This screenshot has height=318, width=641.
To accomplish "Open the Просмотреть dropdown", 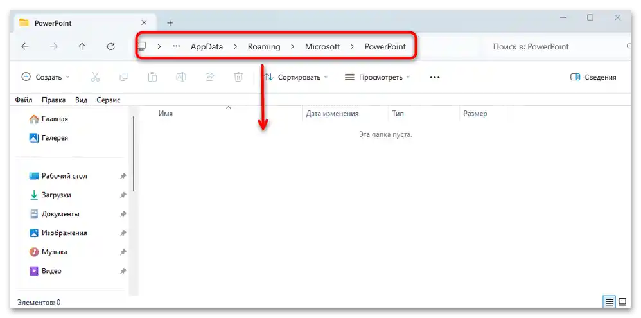I will pyautogui.click(x=378, y=77).
